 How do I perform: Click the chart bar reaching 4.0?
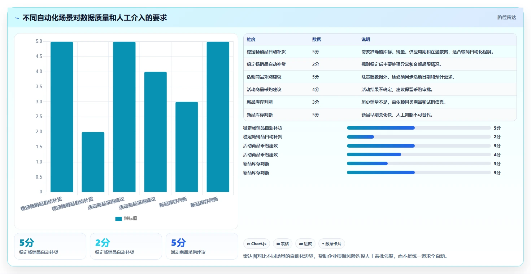click(156, 132)
